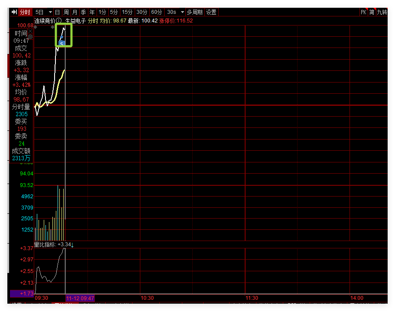Click the 3709 volume axis label
This screenshot has width=395, height=311.
tap(27, 207)
